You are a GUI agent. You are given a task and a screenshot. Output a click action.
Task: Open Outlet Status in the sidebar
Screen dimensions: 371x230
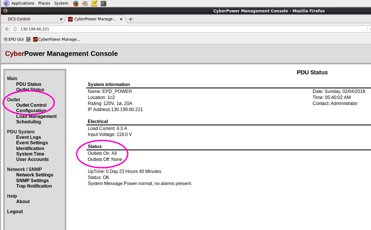pyautogui.click(x=30, y=90)
